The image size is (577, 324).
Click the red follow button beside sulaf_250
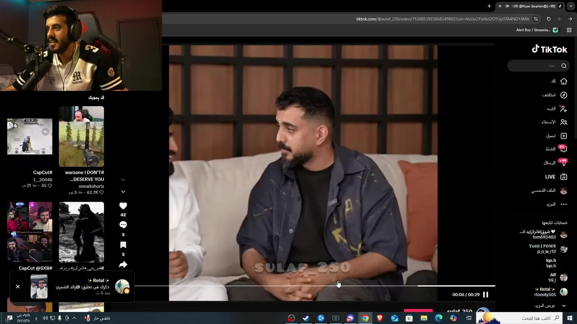pyautogui.click(x=418, y=310)
